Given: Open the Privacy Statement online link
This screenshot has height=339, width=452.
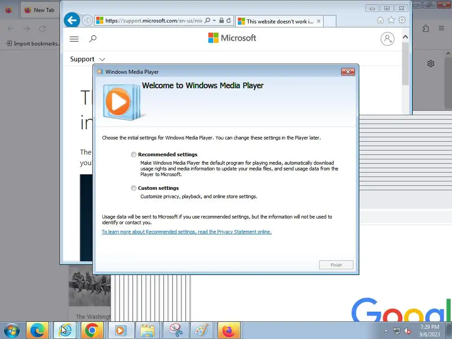Looking at the screenshot, I should [x=187, y=232].
